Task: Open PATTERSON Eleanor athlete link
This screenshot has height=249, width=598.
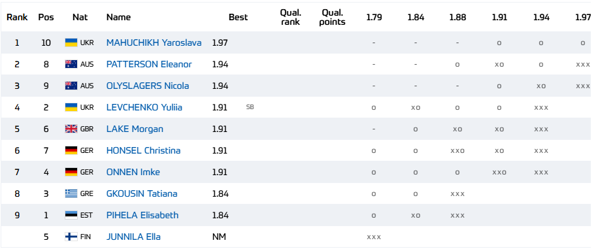Action: 149,64
